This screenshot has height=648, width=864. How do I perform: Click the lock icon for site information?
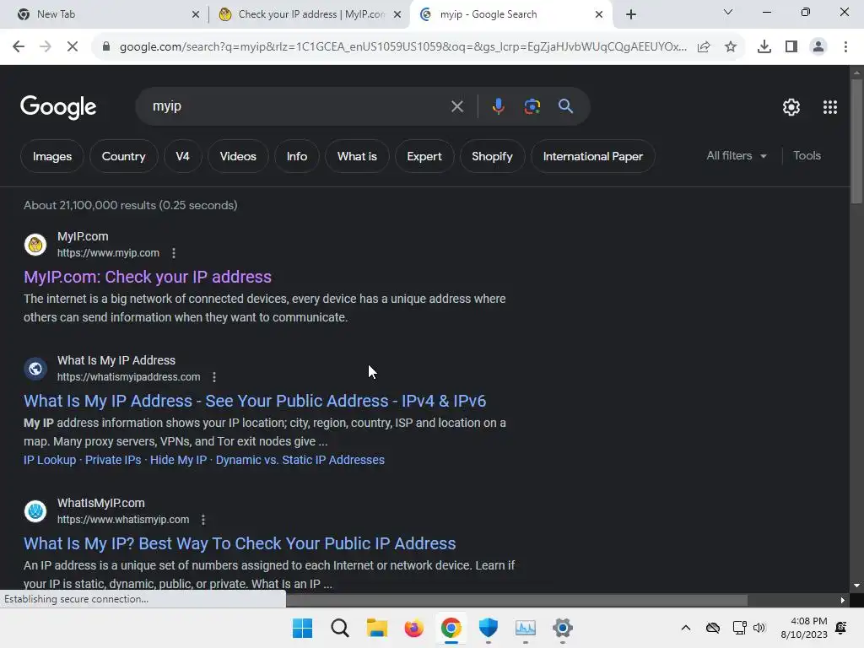(106, 47)
